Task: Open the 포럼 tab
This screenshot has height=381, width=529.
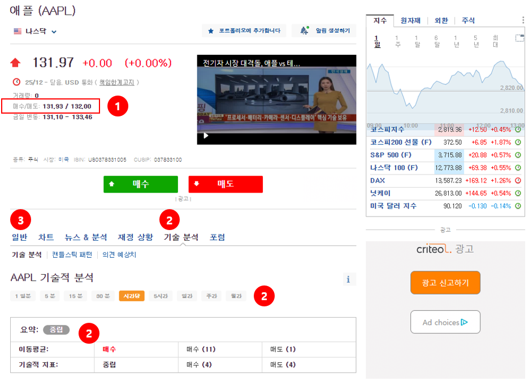Action: tap(217, 237)
